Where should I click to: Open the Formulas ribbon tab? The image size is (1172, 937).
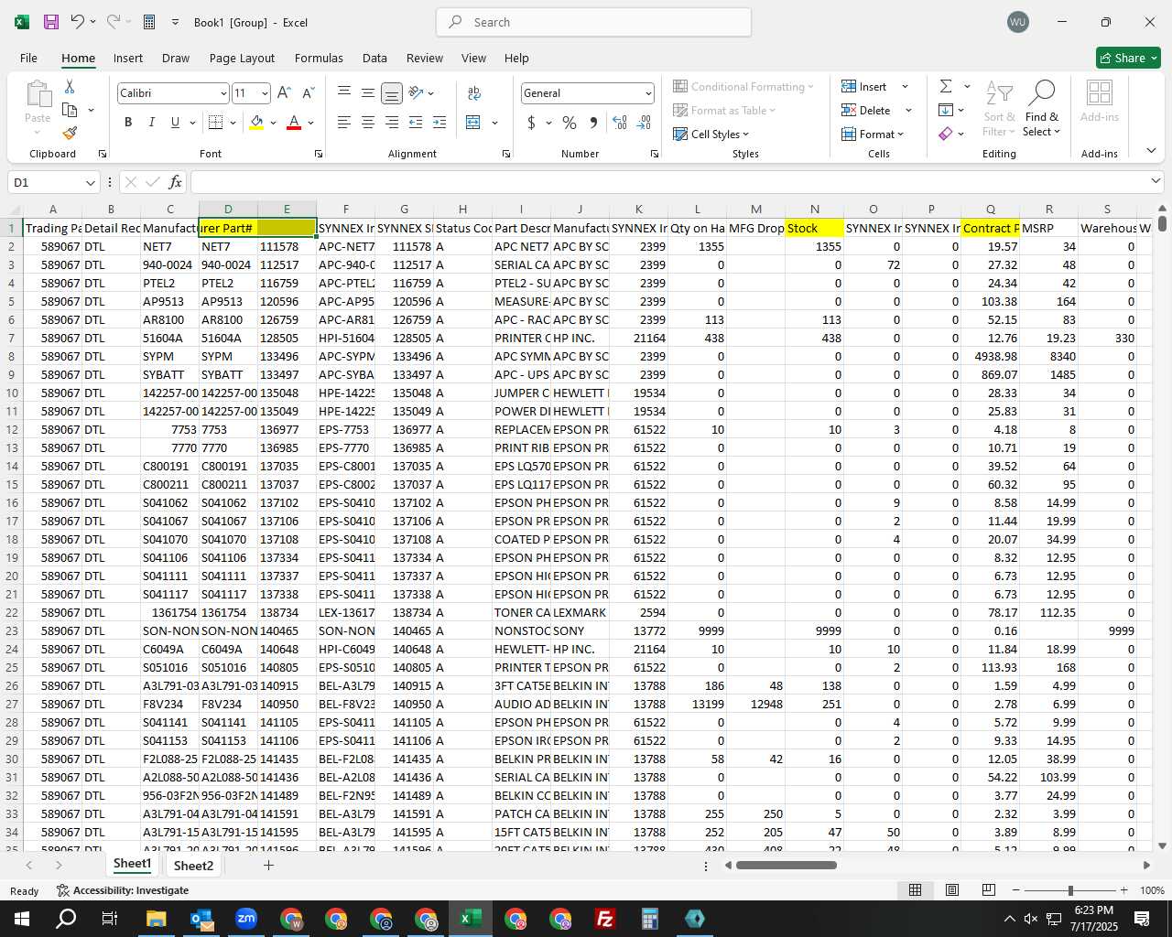tap(319, 58)
